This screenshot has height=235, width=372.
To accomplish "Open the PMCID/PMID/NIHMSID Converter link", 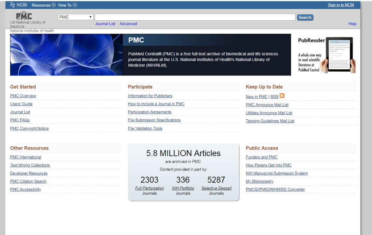I will (275, 190).
